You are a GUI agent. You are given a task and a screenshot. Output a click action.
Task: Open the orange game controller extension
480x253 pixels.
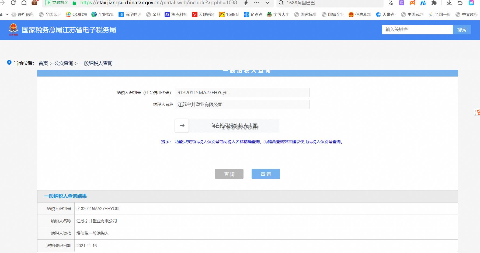[412, 3]
